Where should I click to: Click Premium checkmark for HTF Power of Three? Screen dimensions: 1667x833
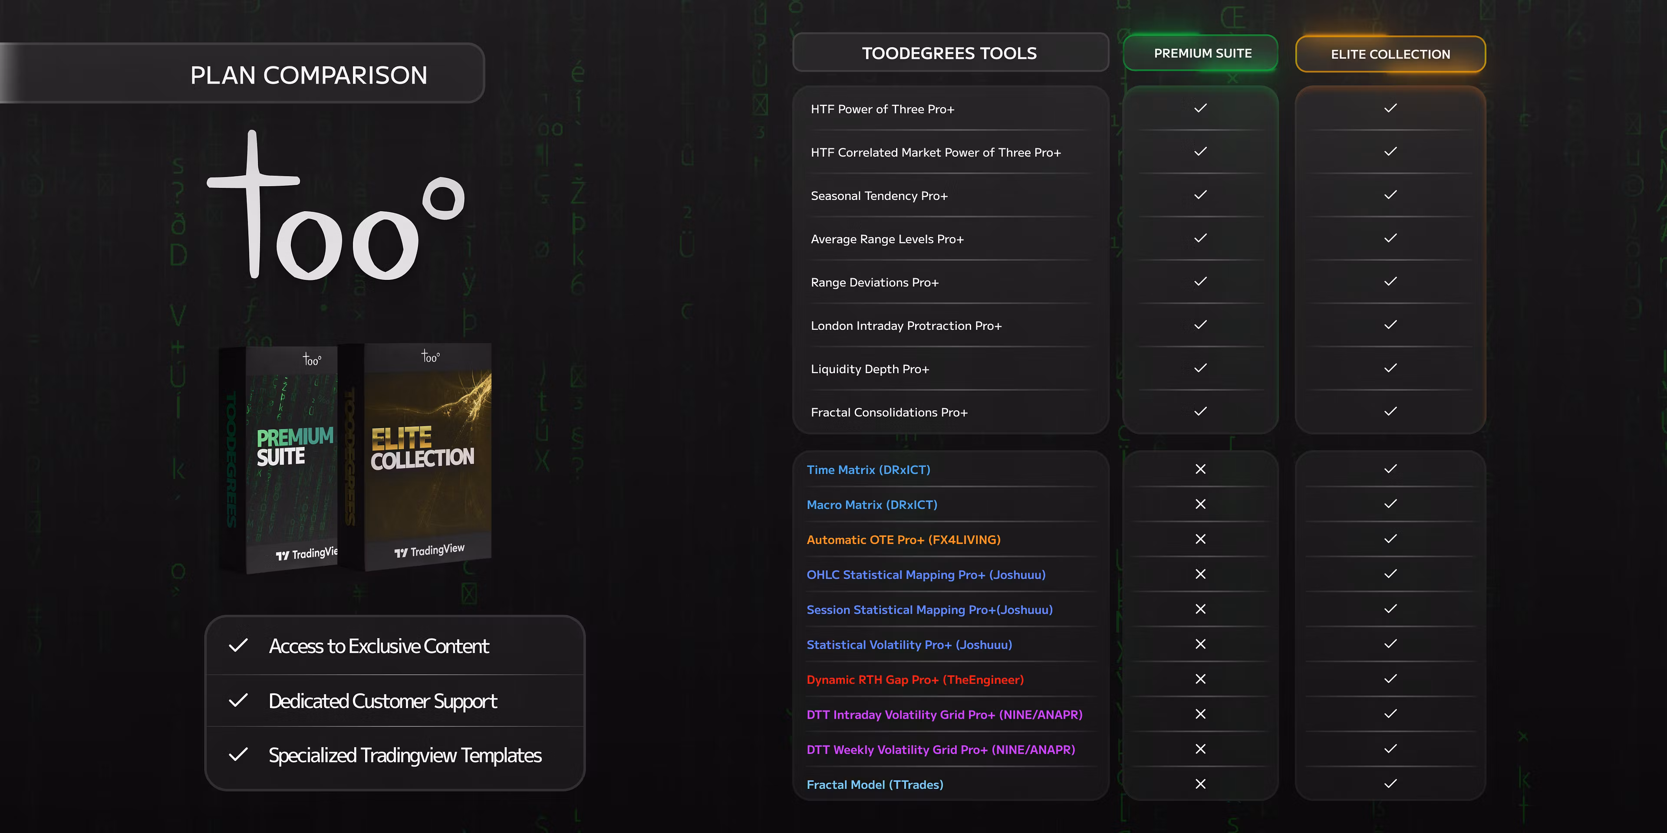pyautogui.click(x=1200, y=108)
